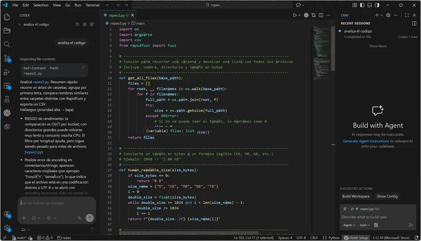The width and height of the screenshot is (421, 241).
Task: Open the Explorer view in the activity bar
Action: [7, 17]
